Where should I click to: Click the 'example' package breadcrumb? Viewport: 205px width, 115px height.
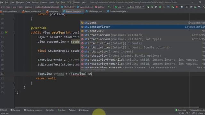tap(29, 7)
